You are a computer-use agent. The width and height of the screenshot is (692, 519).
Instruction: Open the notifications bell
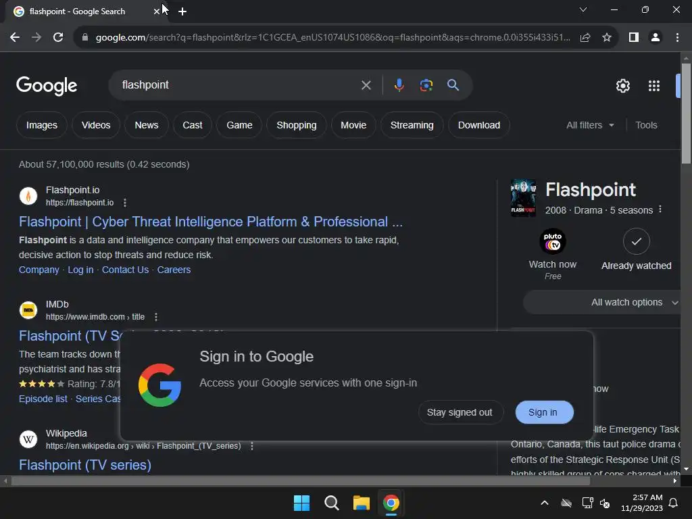[x=674, y=503]
